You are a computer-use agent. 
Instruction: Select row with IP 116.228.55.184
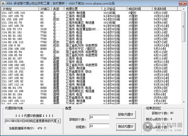(91, 62)
